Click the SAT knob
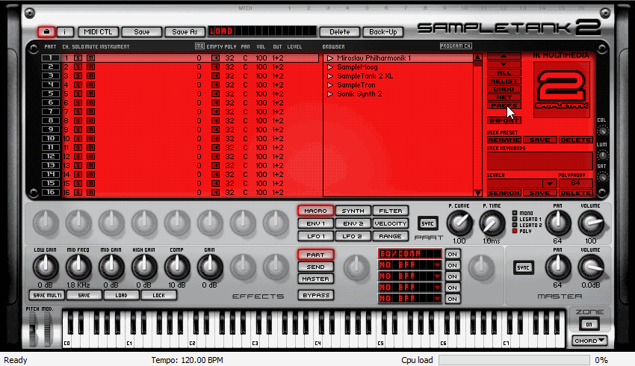Viewport: 635px width, 366px height. pyautogui.click(x=602, y=177)
